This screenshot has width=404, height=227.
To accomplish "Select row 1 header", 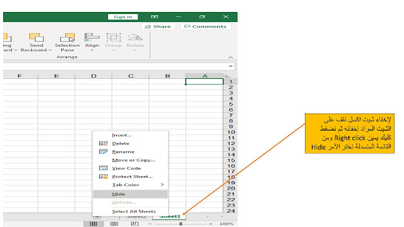I will [x=230, y=81].
